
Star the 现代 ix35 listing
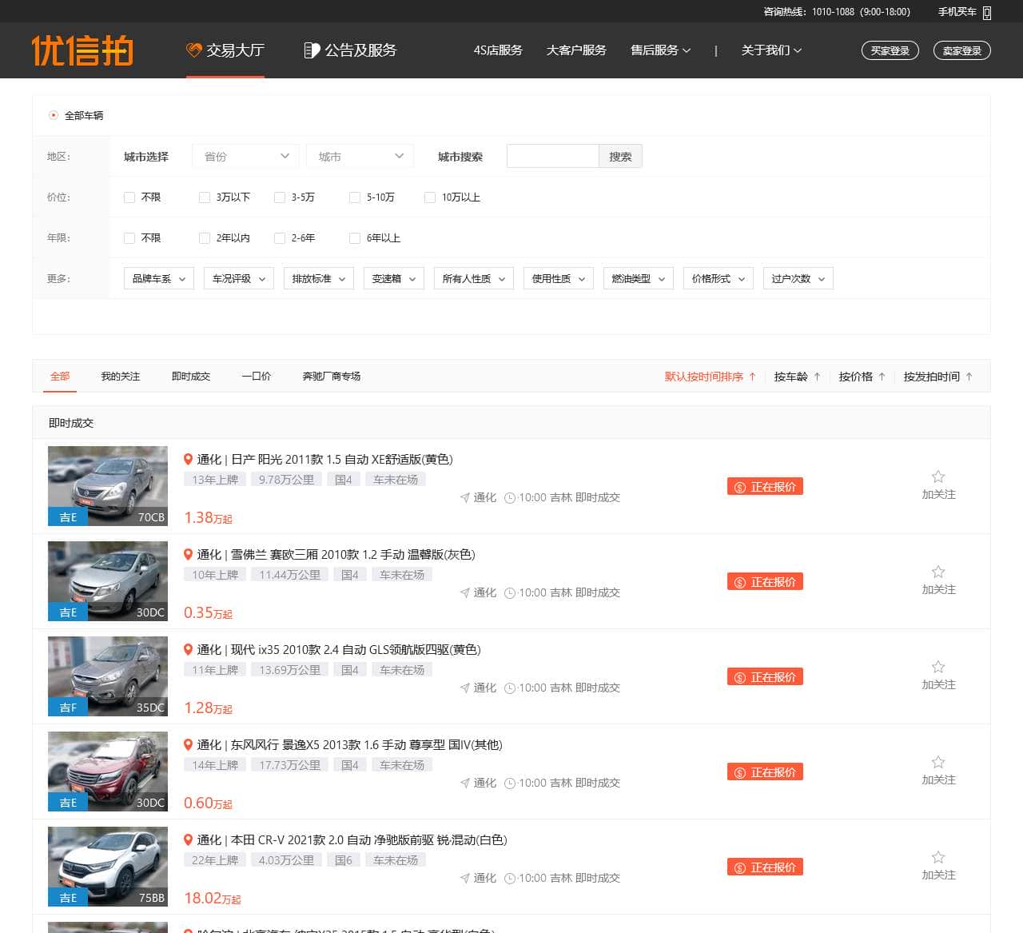[938, 667]
